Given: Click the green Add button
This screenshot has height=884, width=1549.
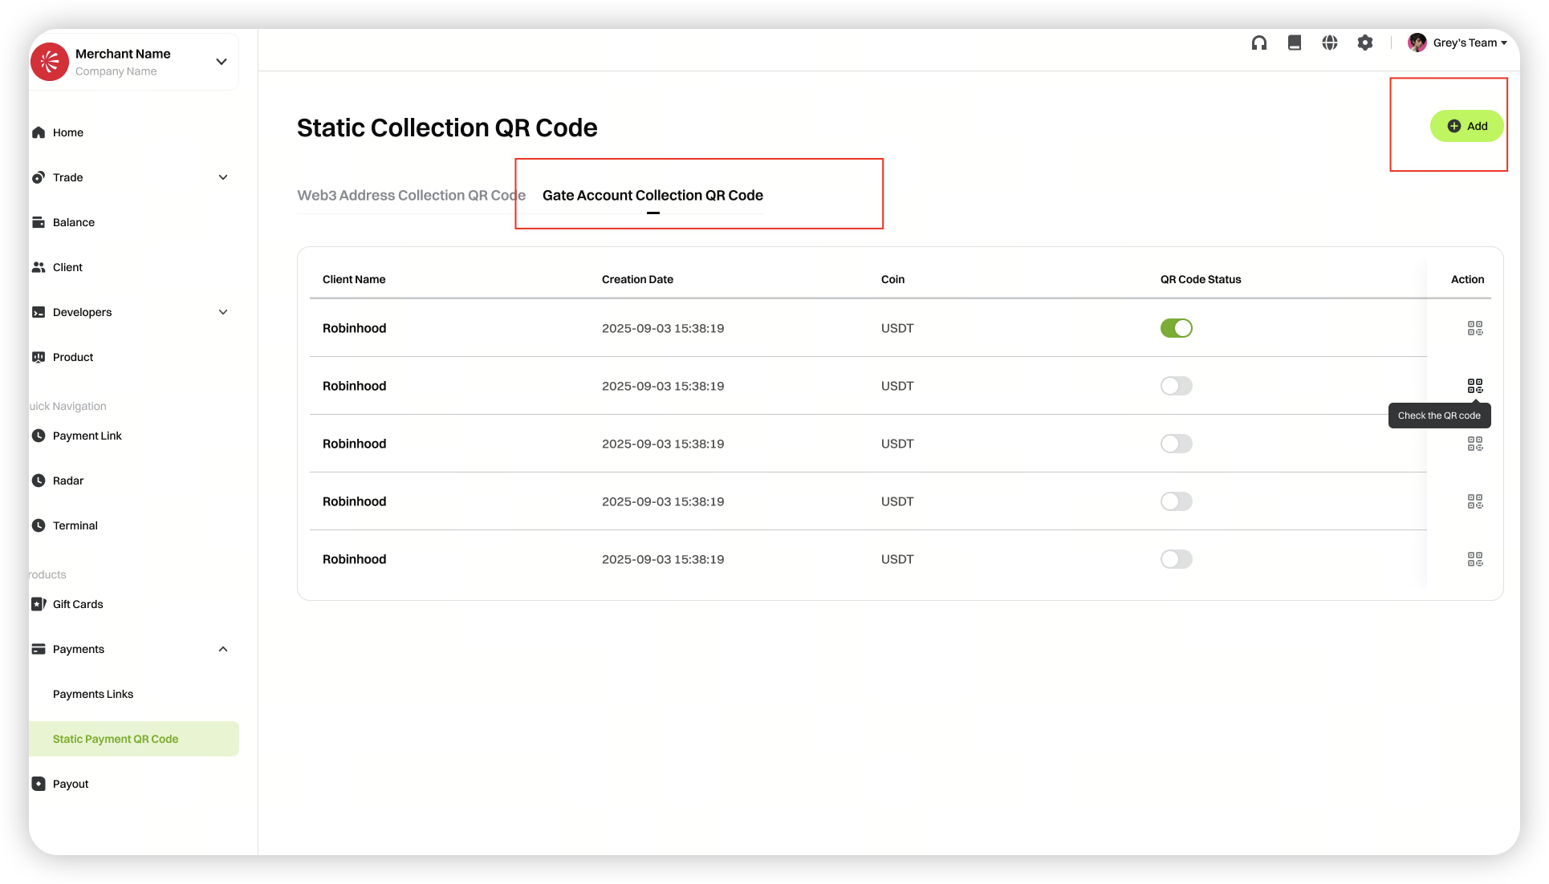Looking at the screenshot, I should (1466, 126).
